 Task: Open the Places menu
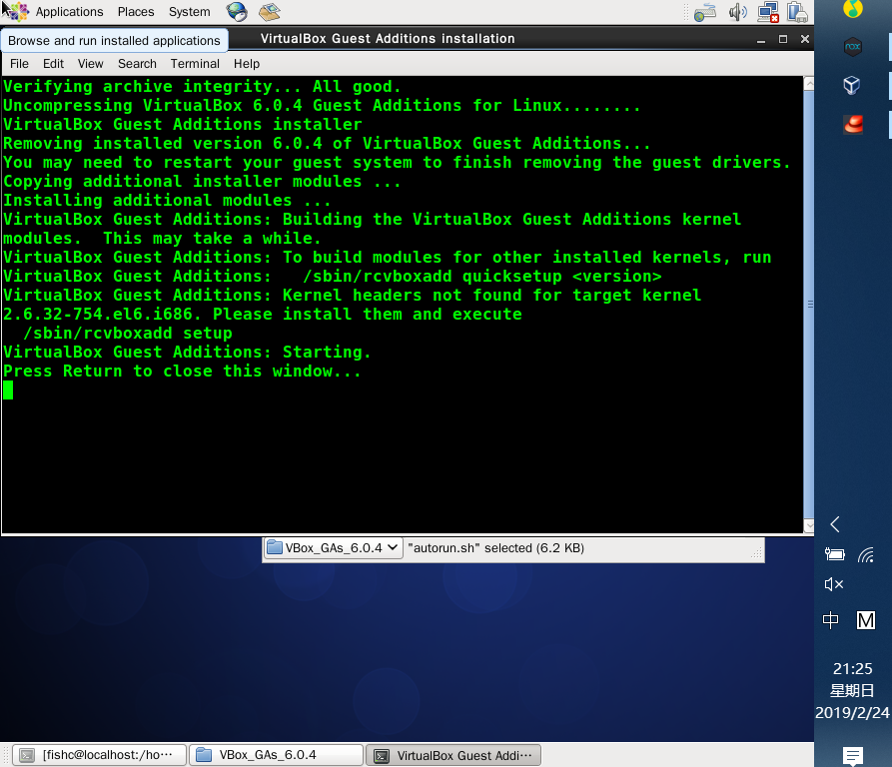(136, 11)
